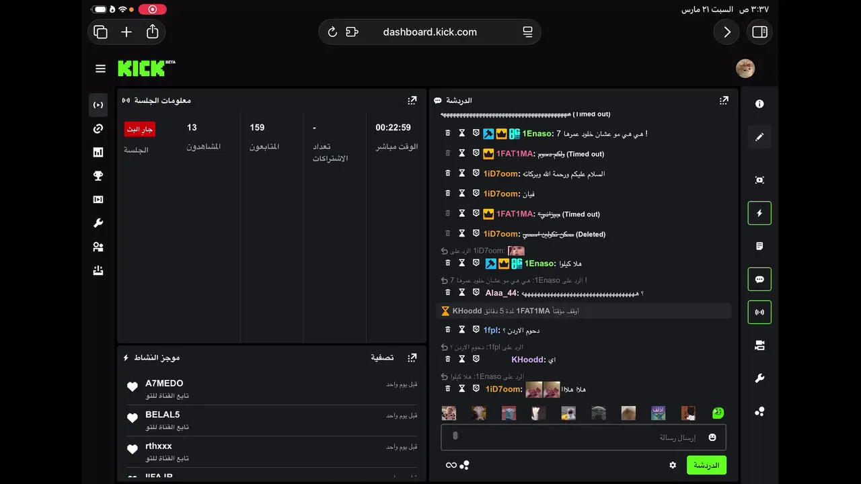Open the browser share button
This screenshot has width=861, height=484.
coord(153,32)
